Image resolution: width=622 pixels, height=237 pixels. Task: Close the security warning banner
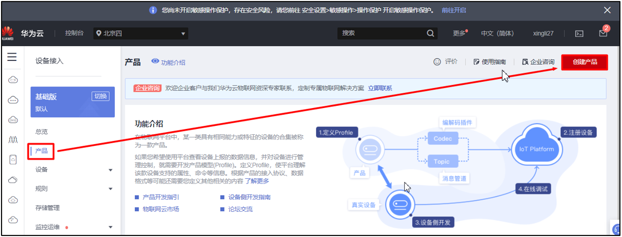tap(607, 10)
